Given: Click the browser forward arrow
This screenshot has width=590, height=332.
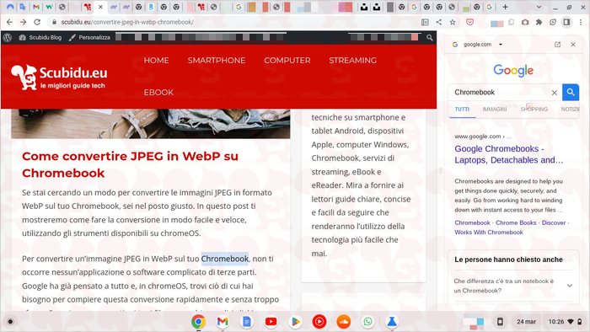Looking at the screenshot, I should (x=24, y=22).
